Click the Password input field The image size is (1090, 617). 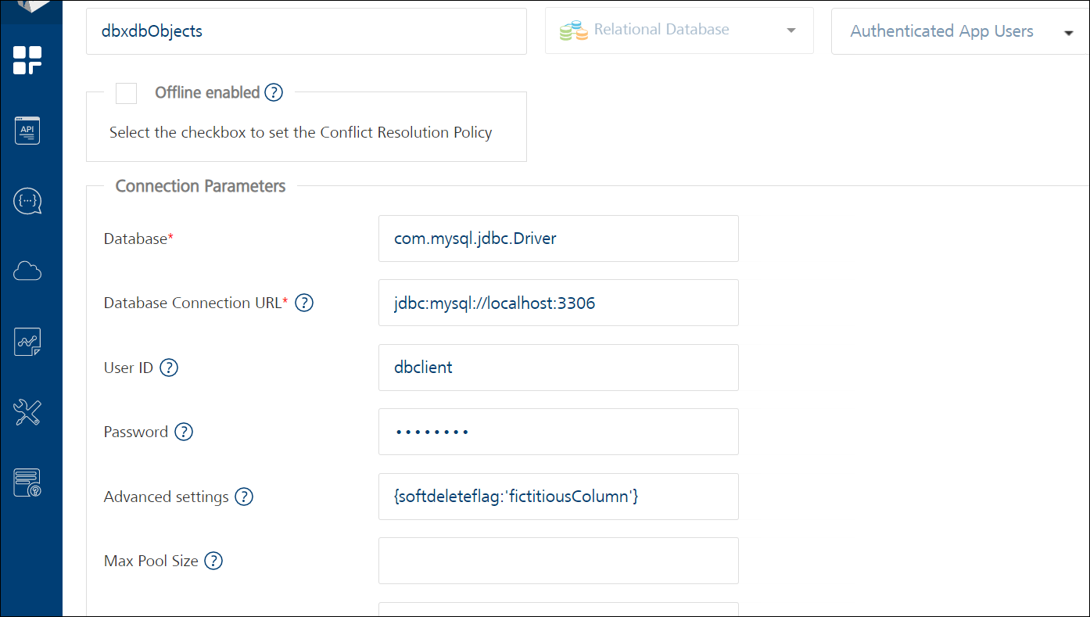(558, 432)
